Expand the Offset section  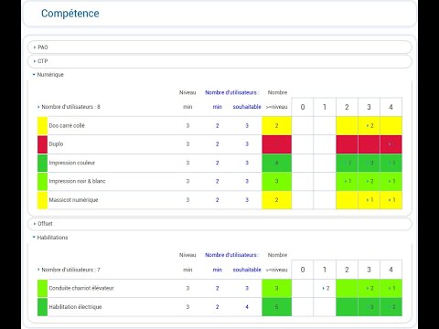219,224
